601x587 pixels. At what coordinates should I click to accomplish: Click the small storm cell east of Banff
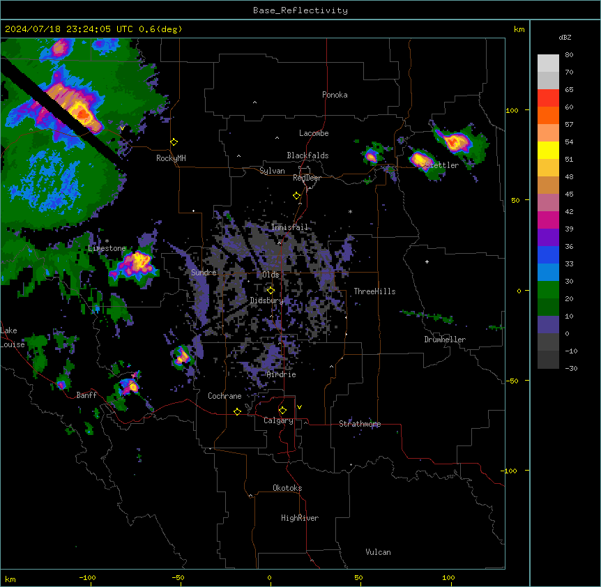pos(130,386)
